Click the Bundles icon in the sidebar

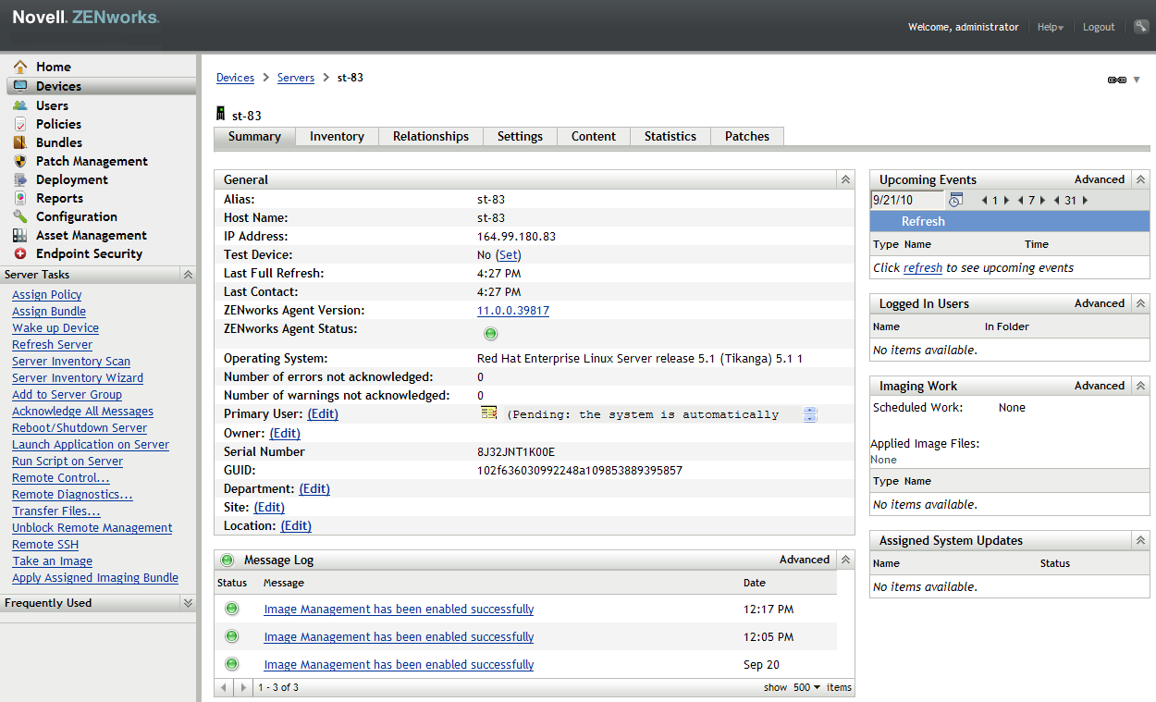click(18, 142)
